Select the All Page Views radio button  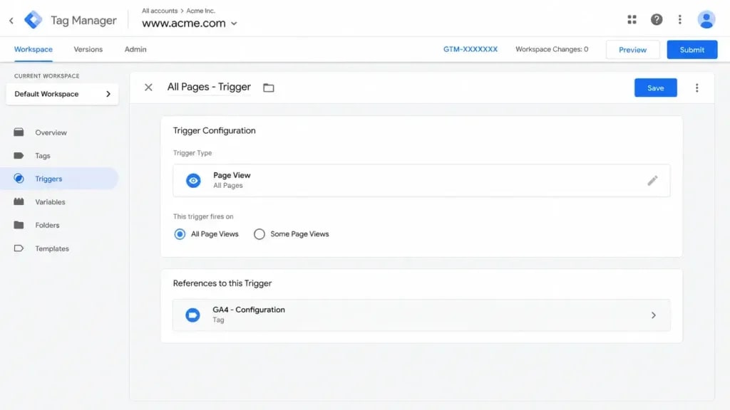(x=180, y=234)
